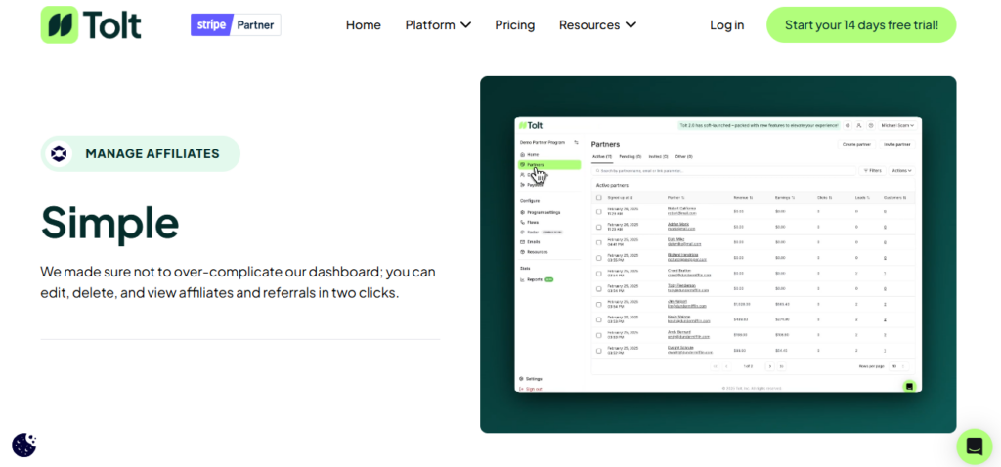Expand the Actions dropdown
This screenshot has width=1001, height=467.
click(x=902, y=171)
